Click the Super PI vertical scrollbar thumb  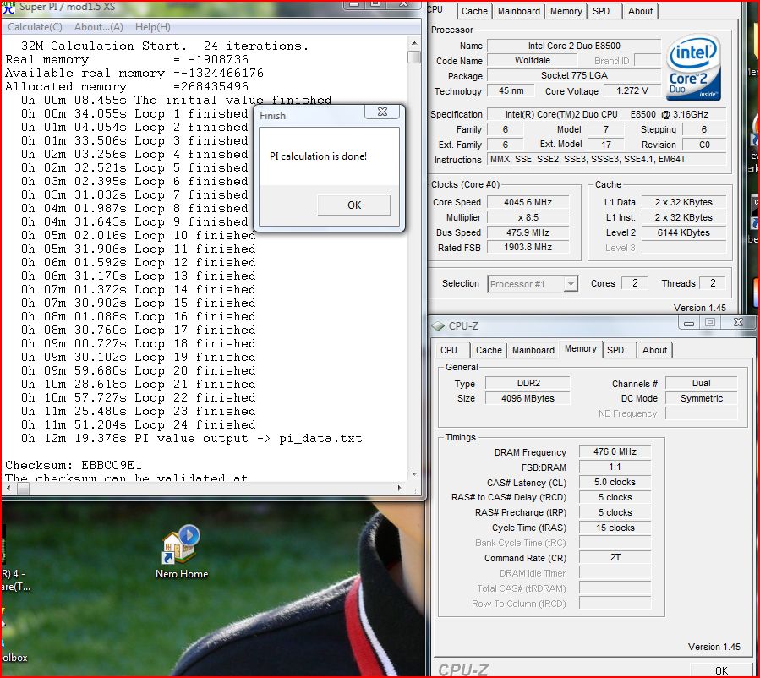[414, 57]
